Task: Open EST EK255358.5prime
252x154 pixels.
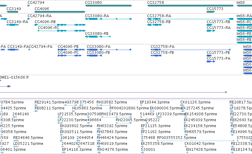Action: tap(157, 144)
